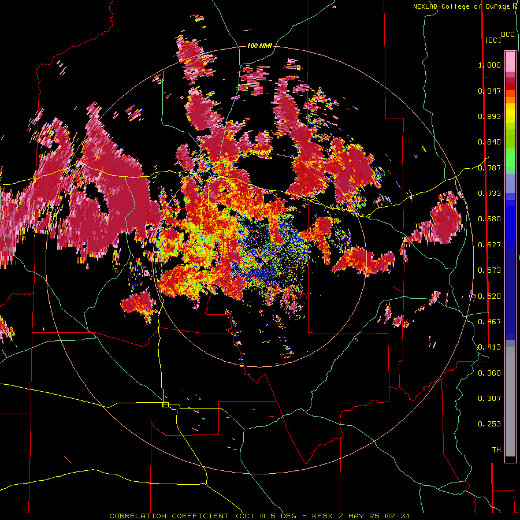
Task: Click the 0.787 legend value
Action: click(x=489, y=168)
